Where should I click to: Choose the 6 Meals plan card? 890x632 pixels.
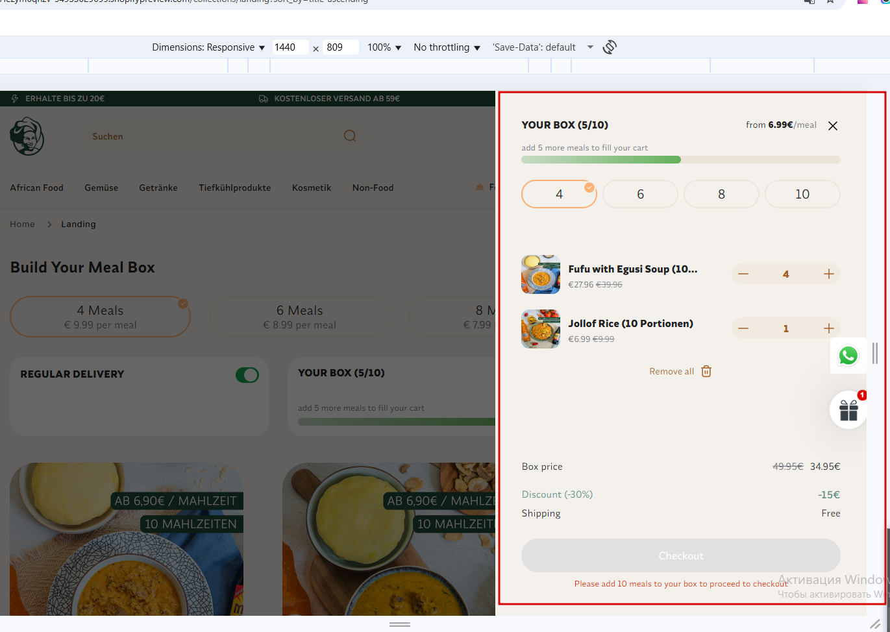(x=299, y=317)
